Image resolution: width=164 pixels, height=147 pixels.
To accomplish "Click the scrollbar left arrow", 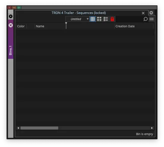I will pyautogui.click(x=18, y=128).
